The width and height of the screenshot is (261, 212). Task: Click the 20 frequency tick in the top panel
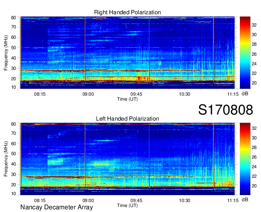click(x=13, y=79)
